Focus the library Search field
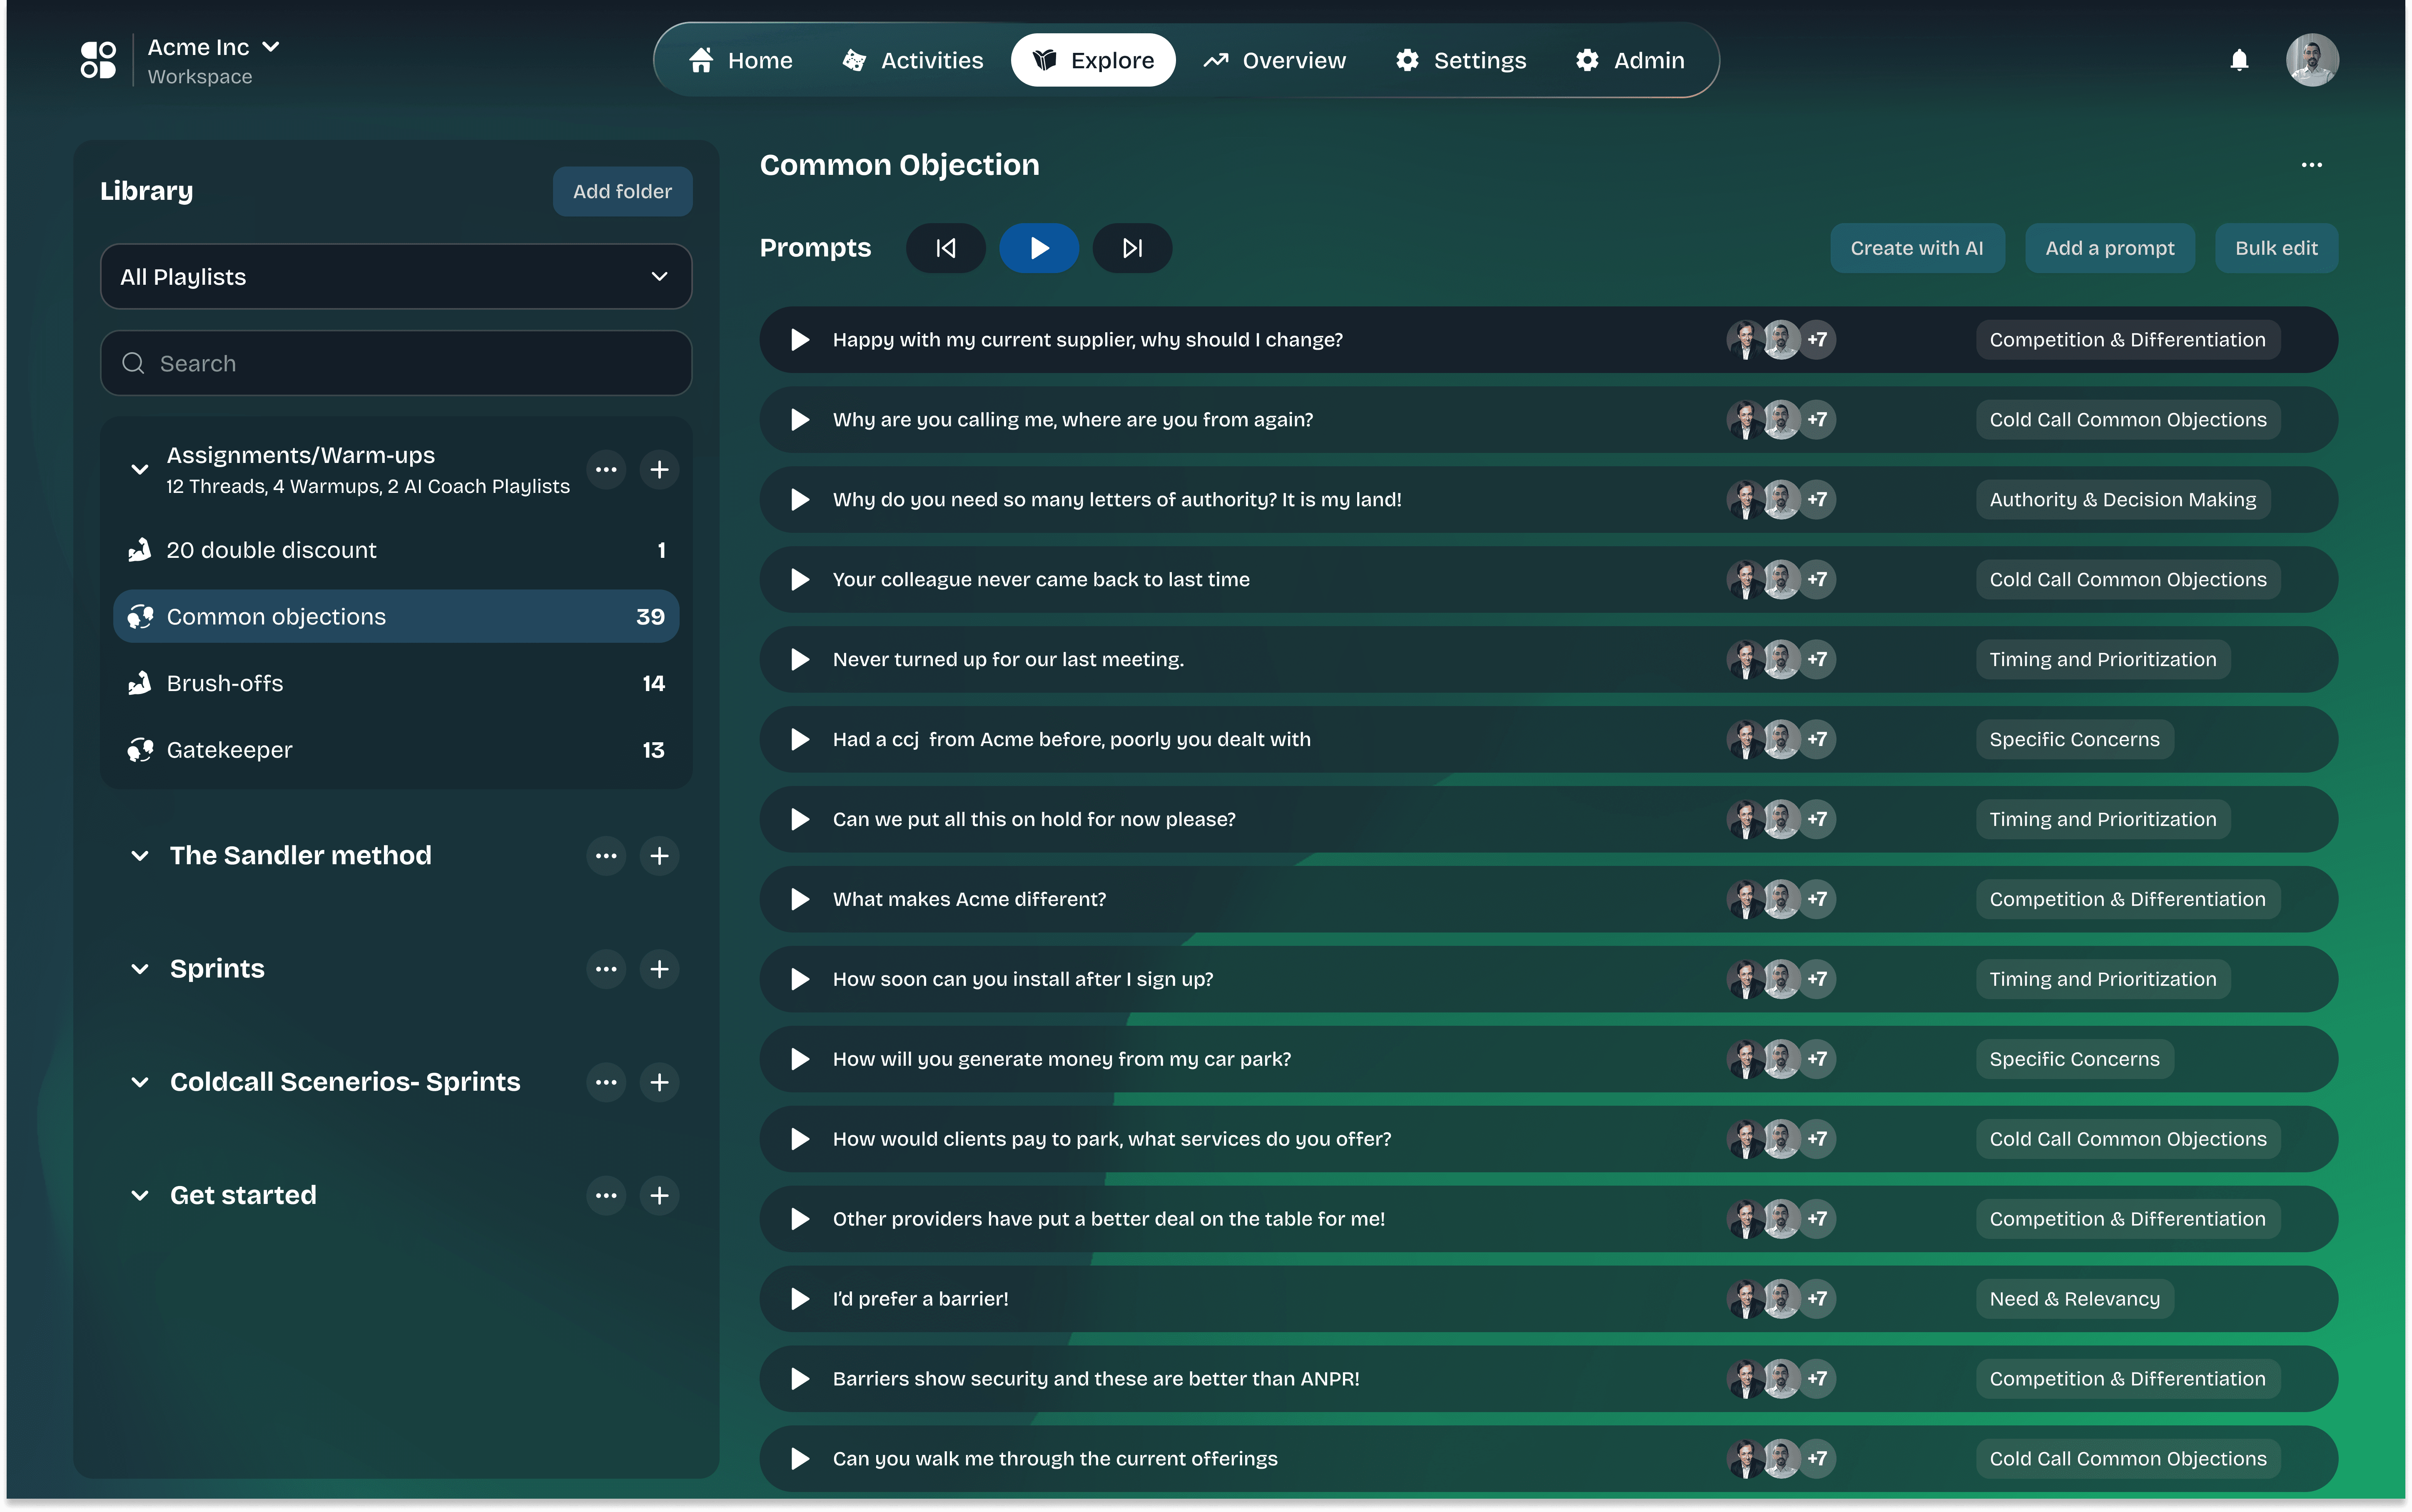Viewport: 2412px width, 1512px height. [x=396, y=363]
